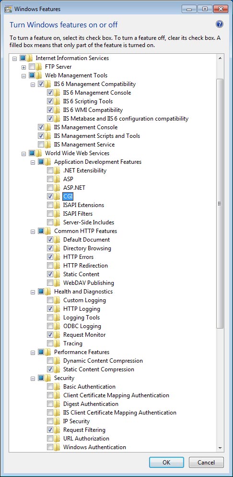Click the ISAPI Extensions folder icon
This screenshot has width=233, height=477.
[x=57, y=205]
